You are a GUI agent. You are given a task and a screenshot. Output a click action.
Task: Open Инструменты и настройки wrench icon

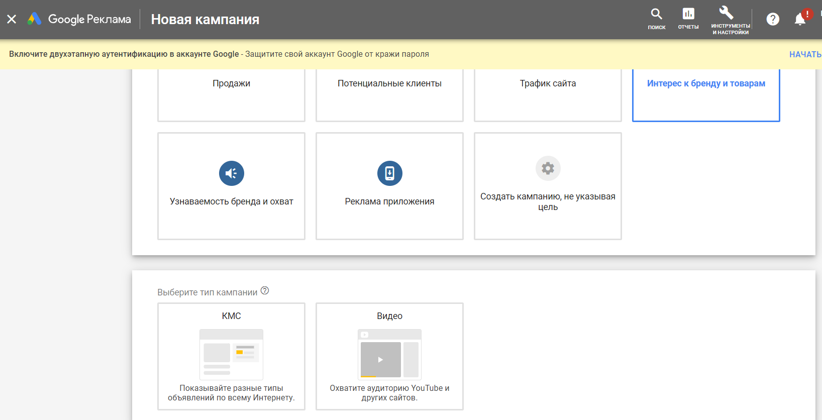click(726, 13)
